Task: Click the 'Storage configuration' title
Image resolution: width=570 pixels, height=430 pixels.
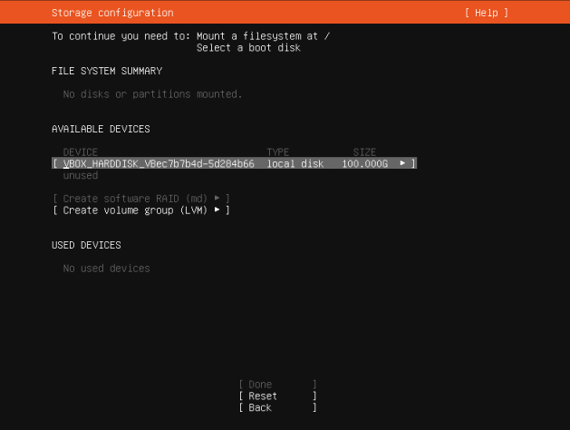Action: point(112,13)
